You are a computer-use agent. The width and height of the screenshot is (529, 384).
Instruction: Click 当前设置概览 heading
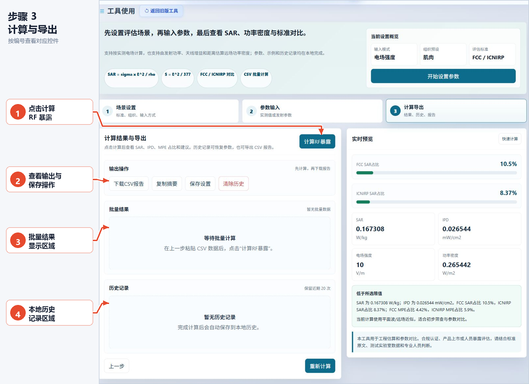(x=385, y=36)
